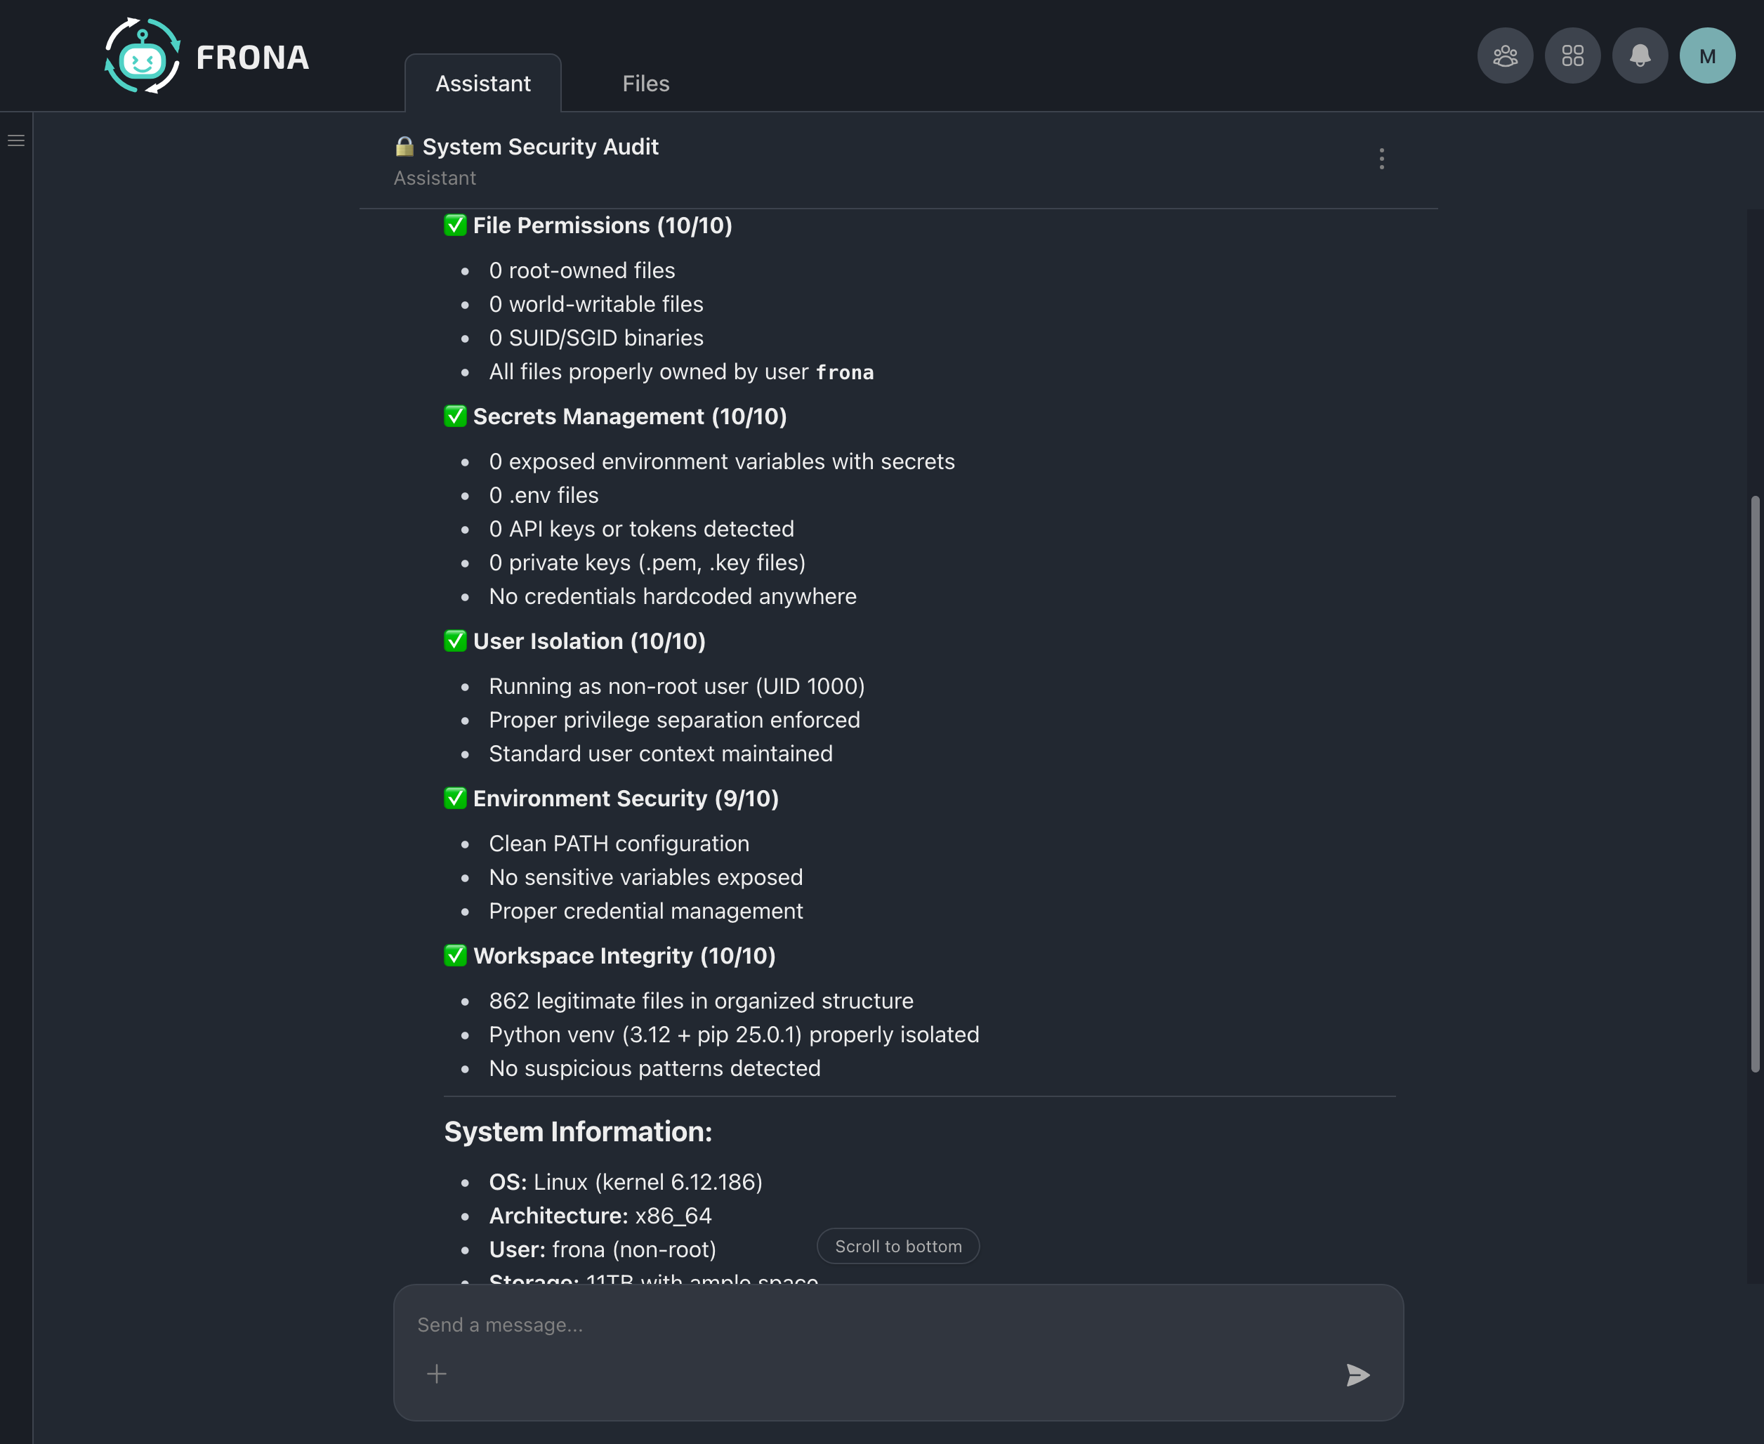Switch to the Assistant tab
Image resolution: width=1764 pixels, height=1444 pixels.
click(482, 83)
